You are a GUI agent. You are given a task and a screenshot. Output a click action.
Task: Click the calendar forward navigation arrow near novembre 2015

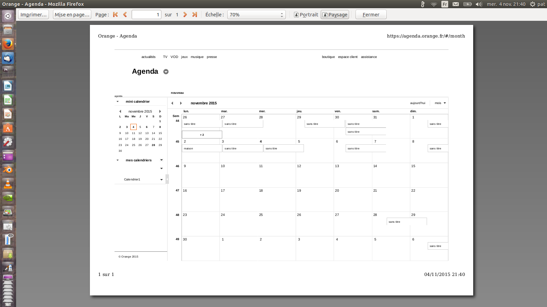[181, 103]
